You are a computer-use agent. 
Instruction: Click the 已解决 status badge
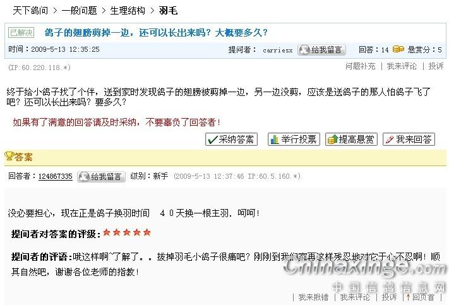pyautogui.click(x=21, y=32)
